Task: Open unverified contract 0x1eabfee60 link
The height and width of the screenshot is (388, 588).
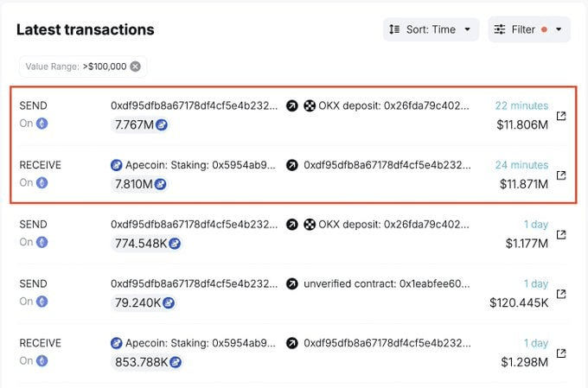Action: pos(387,284)
